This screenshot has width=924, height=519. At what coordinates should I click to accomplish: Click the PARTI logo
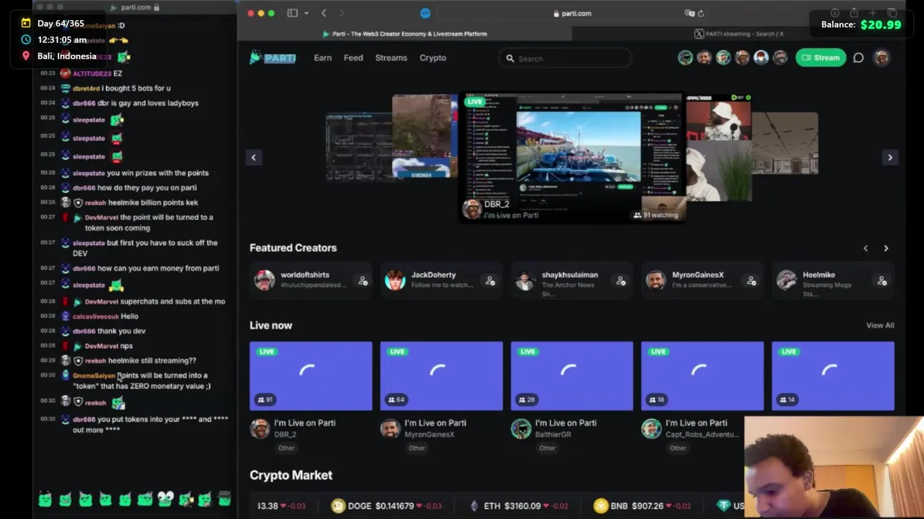click(x=273, y=58)
